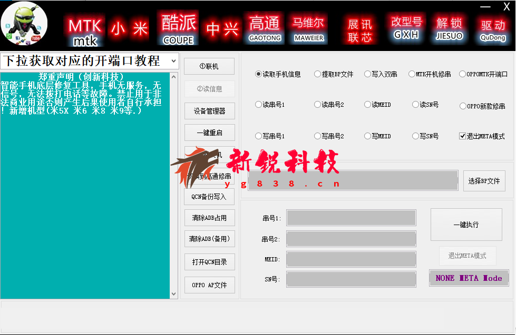
Task: Select the 马维尔 MAWEIER tab
Action: [309, 29]
